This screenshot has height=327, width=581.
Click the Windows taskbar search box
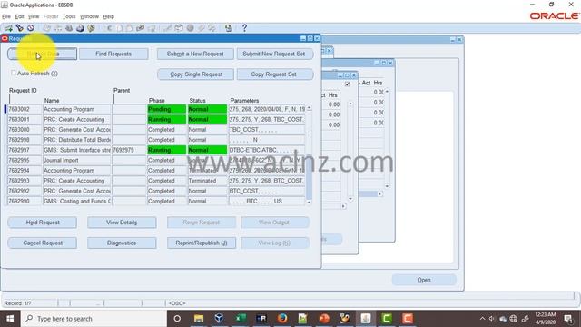94,319
